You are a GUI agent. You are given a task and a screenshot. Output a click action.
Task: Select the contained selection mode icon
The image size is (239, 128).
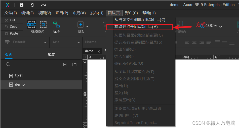point(43,25)
